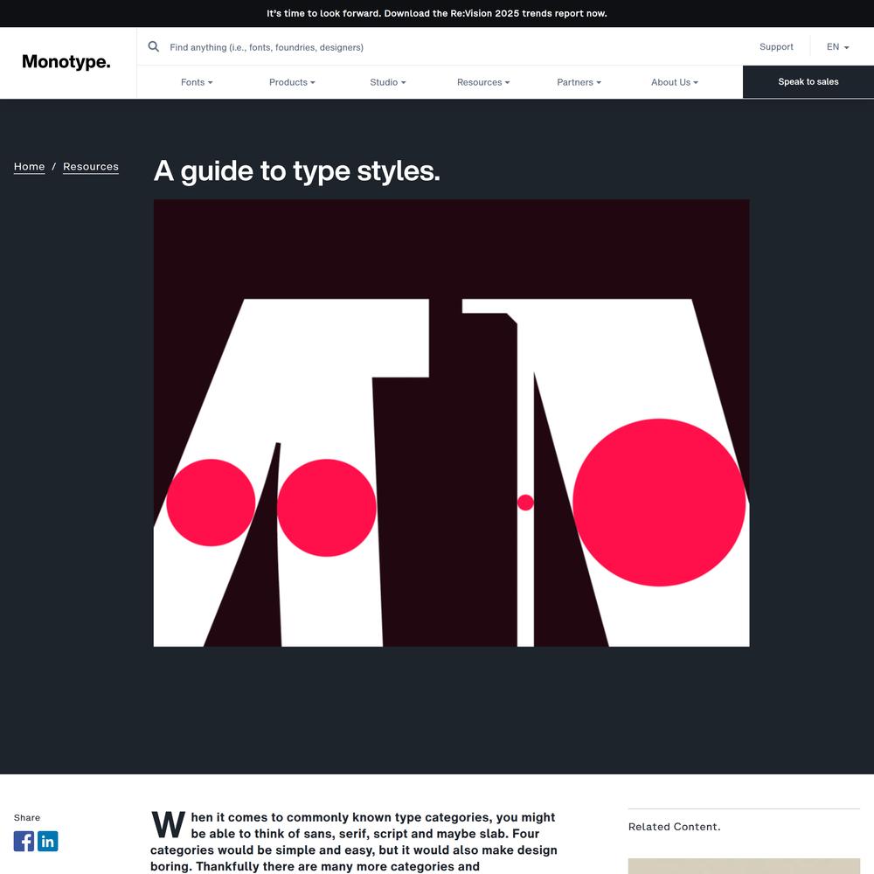Click the type styles hero image
The image size is (874, 874).
[x=452, y=423]
